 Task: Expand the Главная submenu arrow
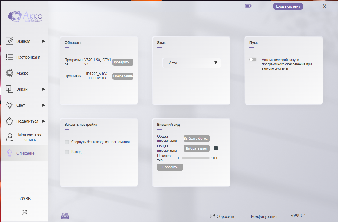click(x=44, y=41)
